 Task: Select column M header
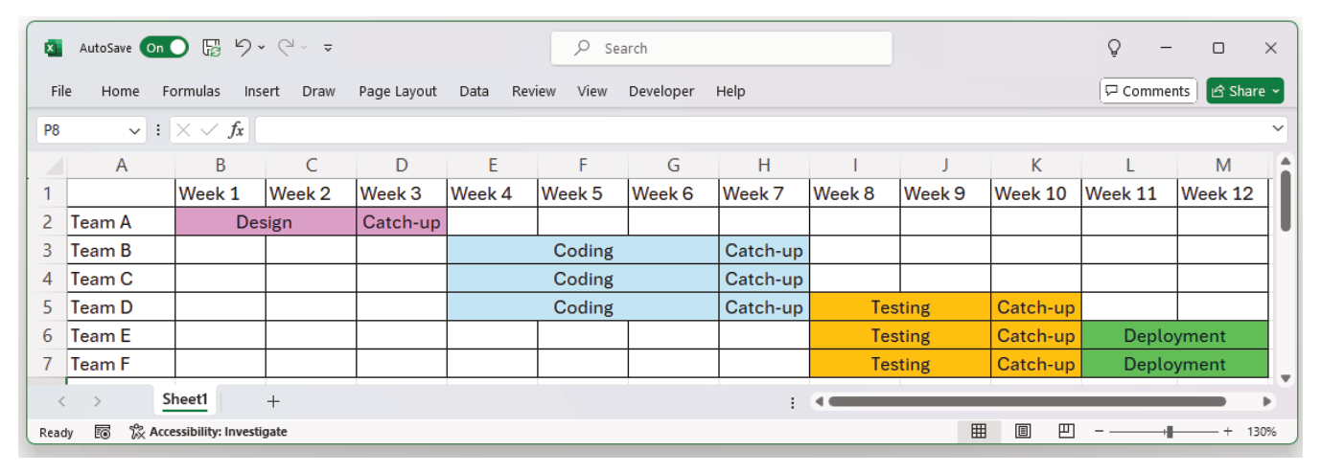1223,166
